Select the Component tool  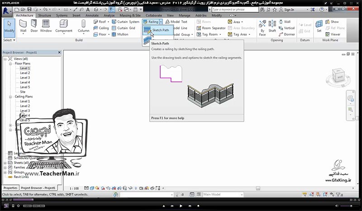[64, 26]
